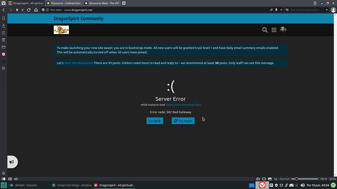Click the 100 % zoom level text
The image size is (337, 189).
[323, 179]
